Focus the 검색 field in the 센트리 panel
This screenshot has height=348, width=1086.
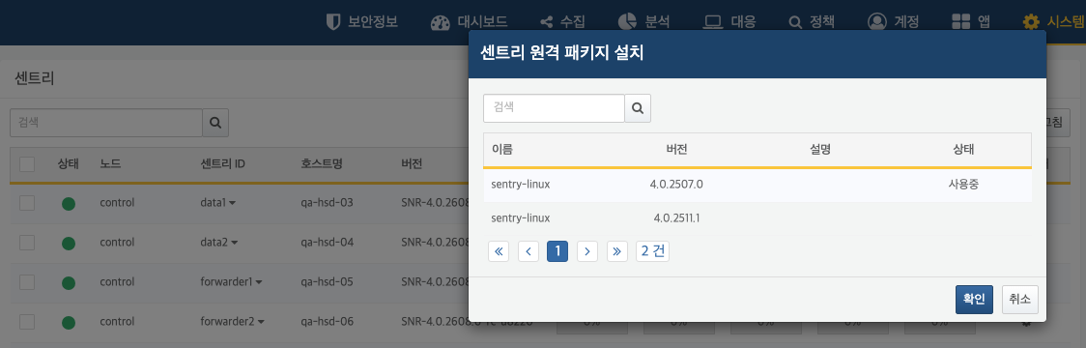pos(106,123)
